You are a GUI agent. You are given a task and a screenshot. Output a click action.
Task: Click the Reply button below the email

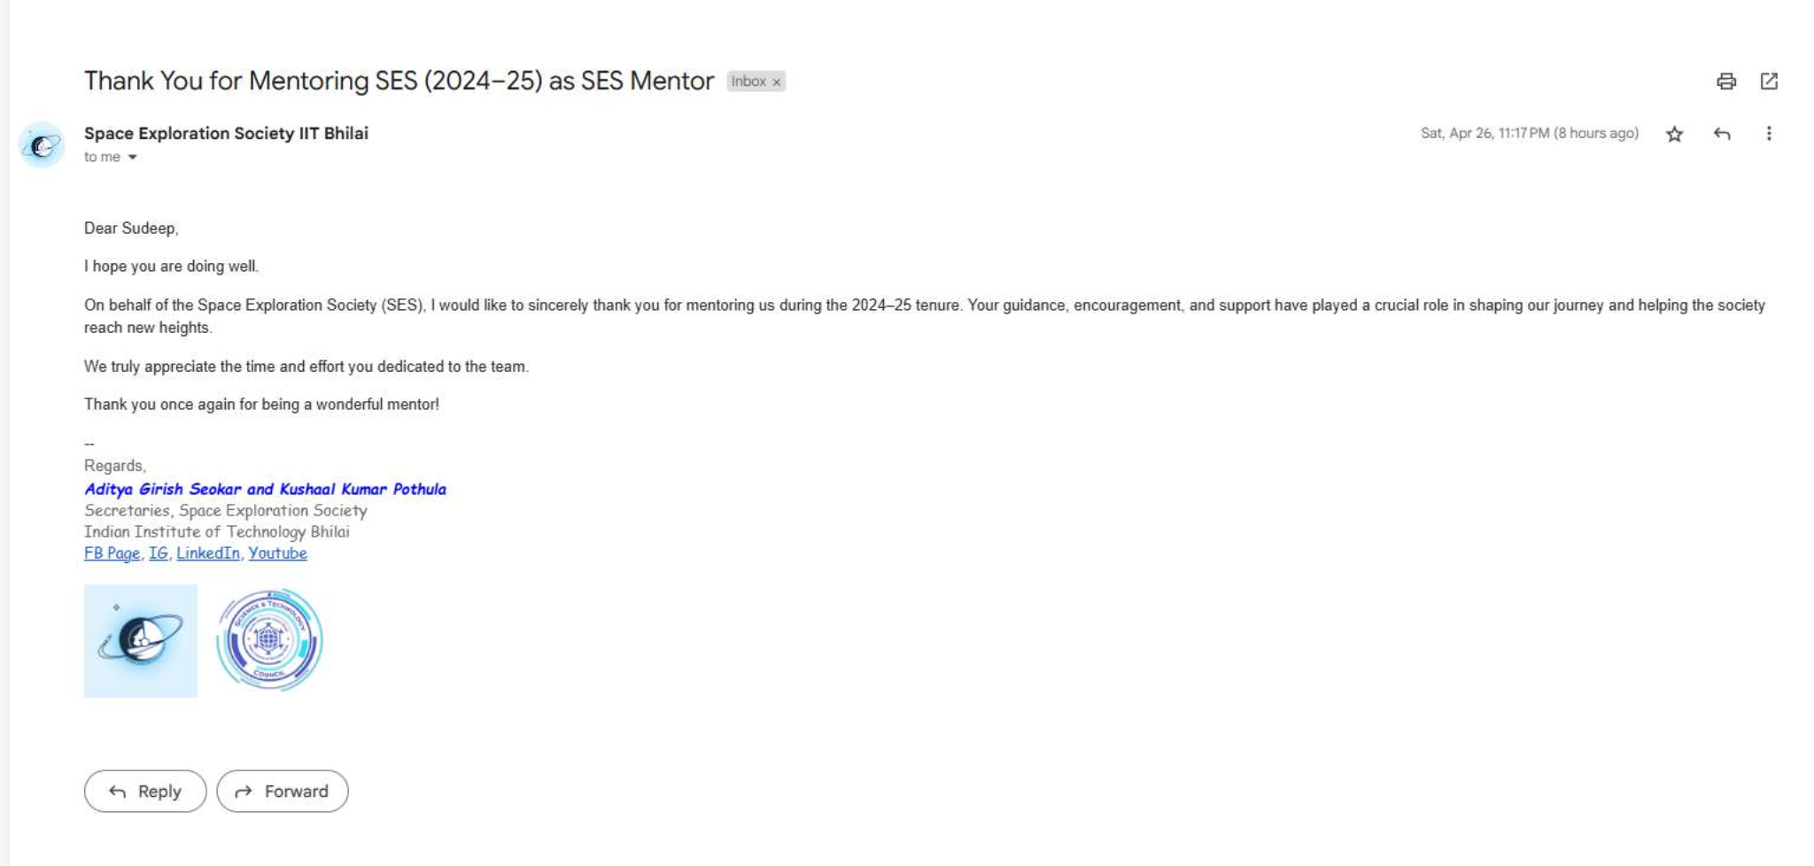145,791
